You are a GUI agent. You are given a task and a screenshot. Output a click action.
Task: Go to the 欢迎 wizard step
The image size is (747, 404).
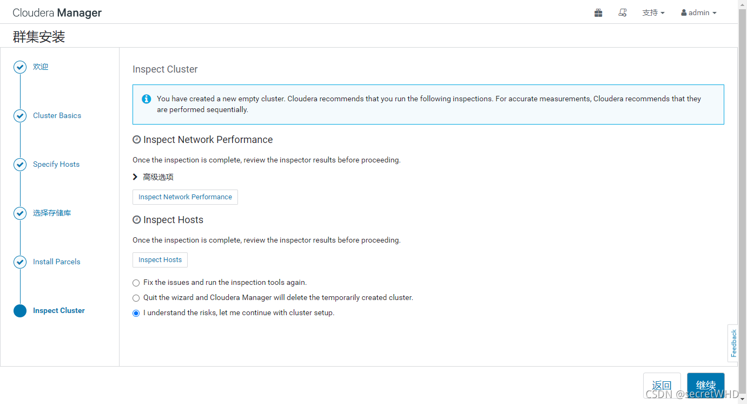pyautogui.click(x=41, y=67)
